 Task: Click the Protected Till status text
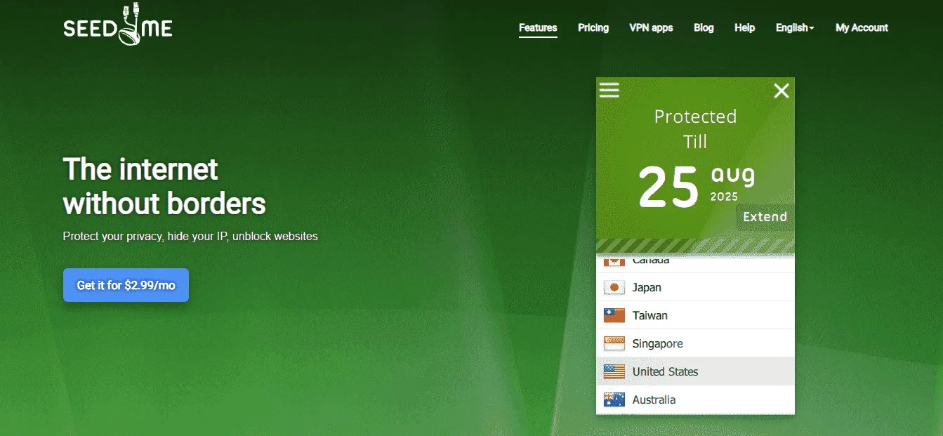click(x=695, y=129)
